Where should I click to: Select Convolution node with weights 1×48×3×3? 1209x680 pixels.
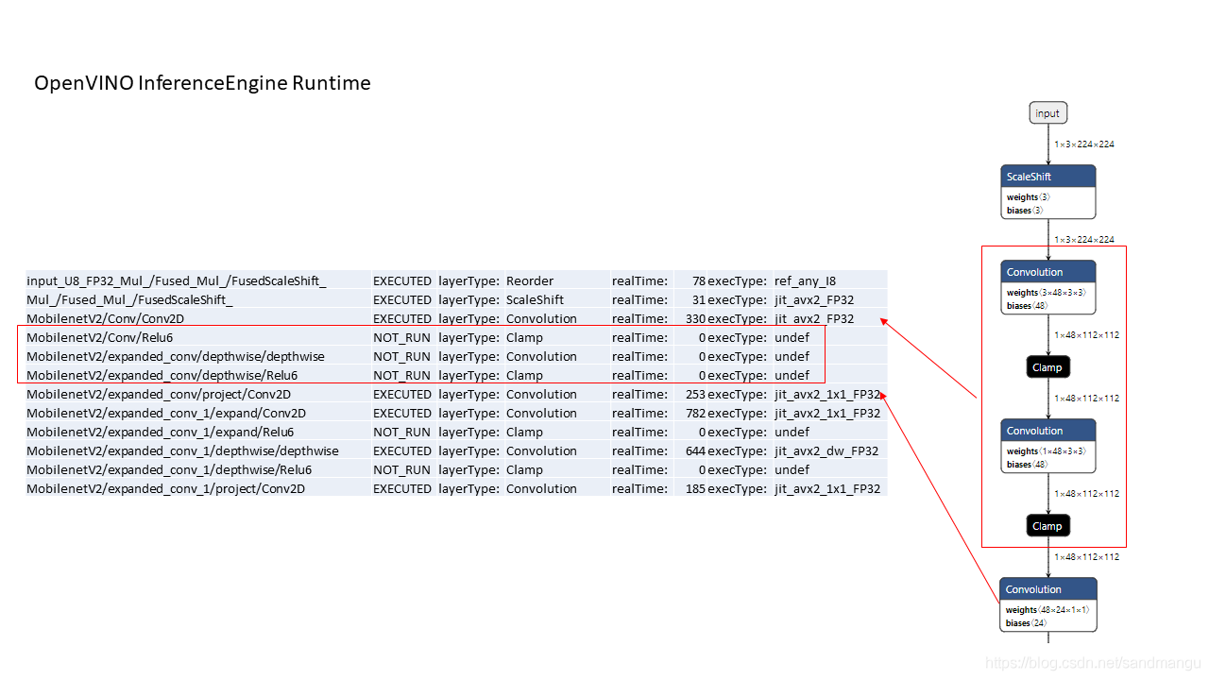point(1048,446)
